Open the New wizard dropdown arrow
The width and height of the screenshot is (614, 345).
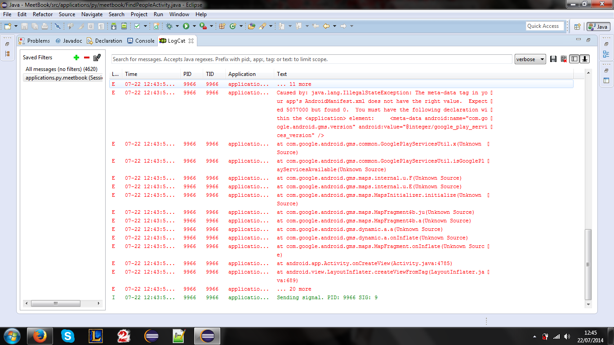click(x=16, y=26)
